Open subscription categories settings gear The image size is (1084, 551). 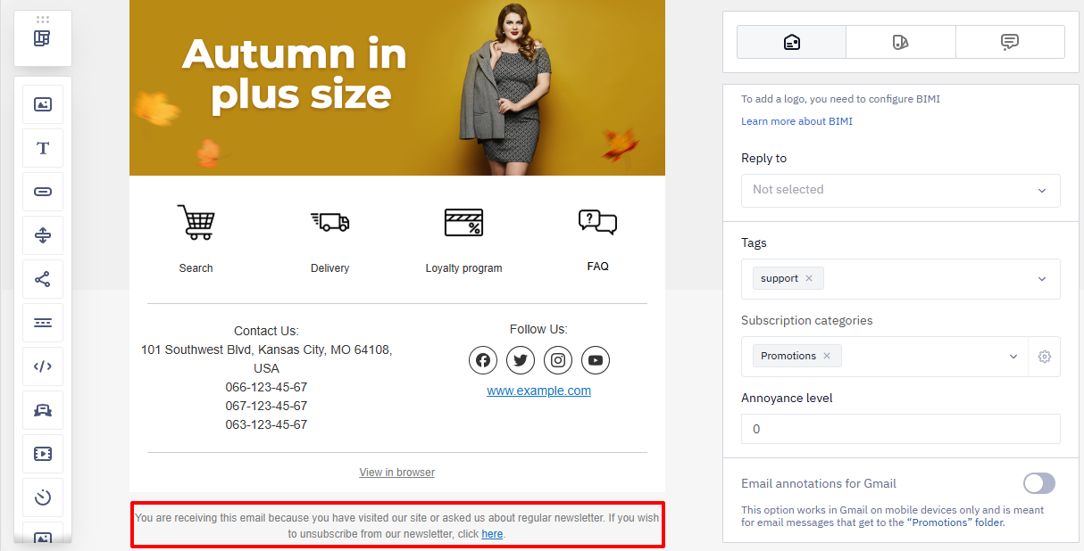click(1045, 357)
